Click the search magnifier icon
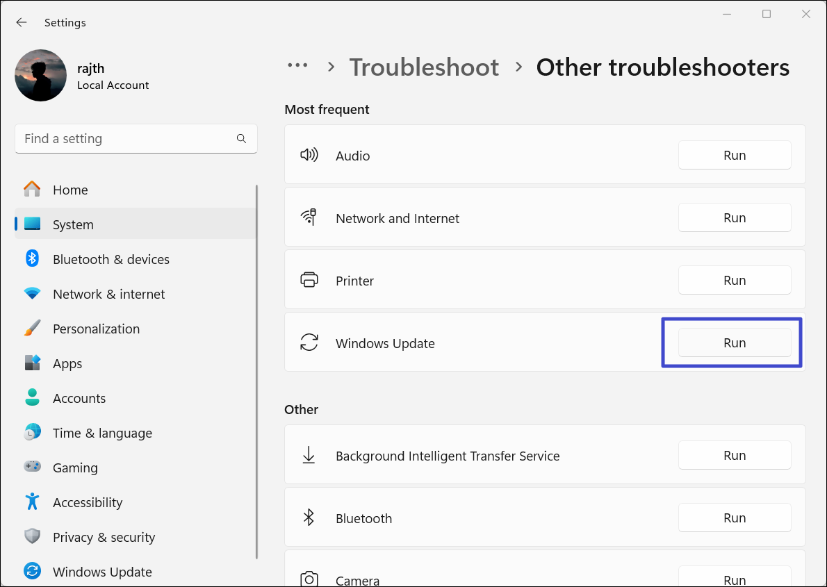The image size is (827, 587). pyautogui.click(x=241, y=139)
